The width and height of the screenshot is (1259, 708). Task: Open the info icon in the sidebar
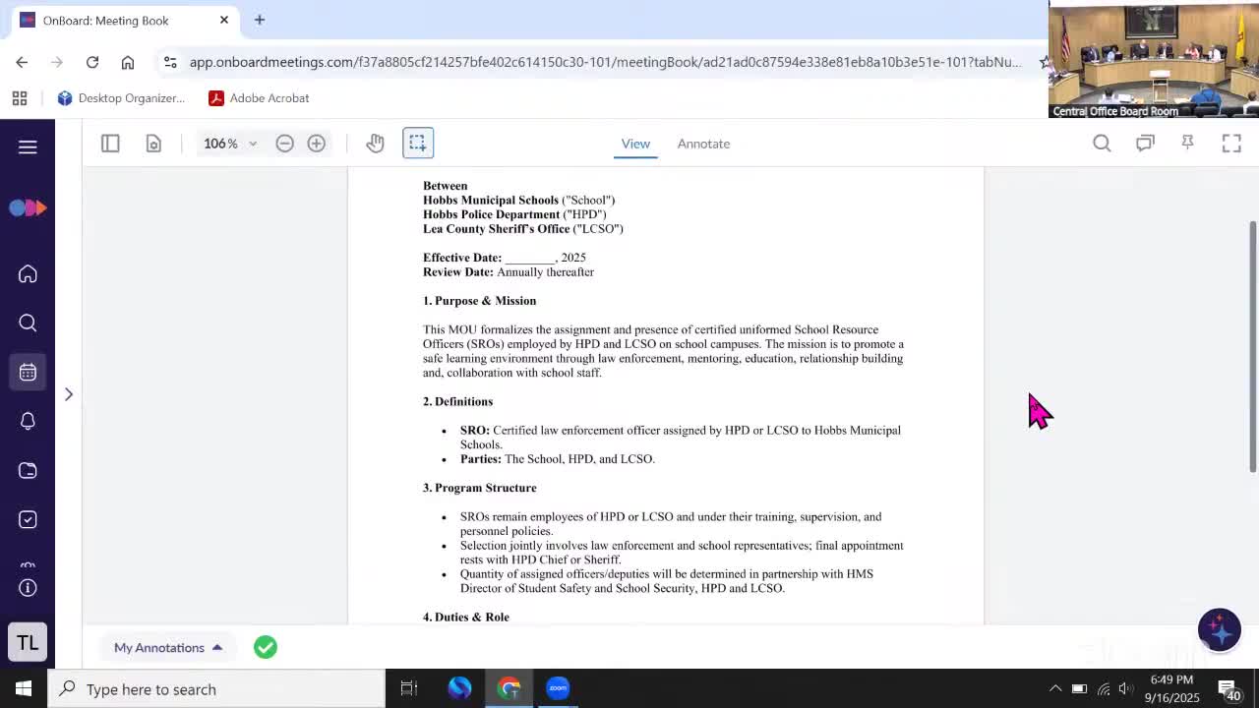28,588
